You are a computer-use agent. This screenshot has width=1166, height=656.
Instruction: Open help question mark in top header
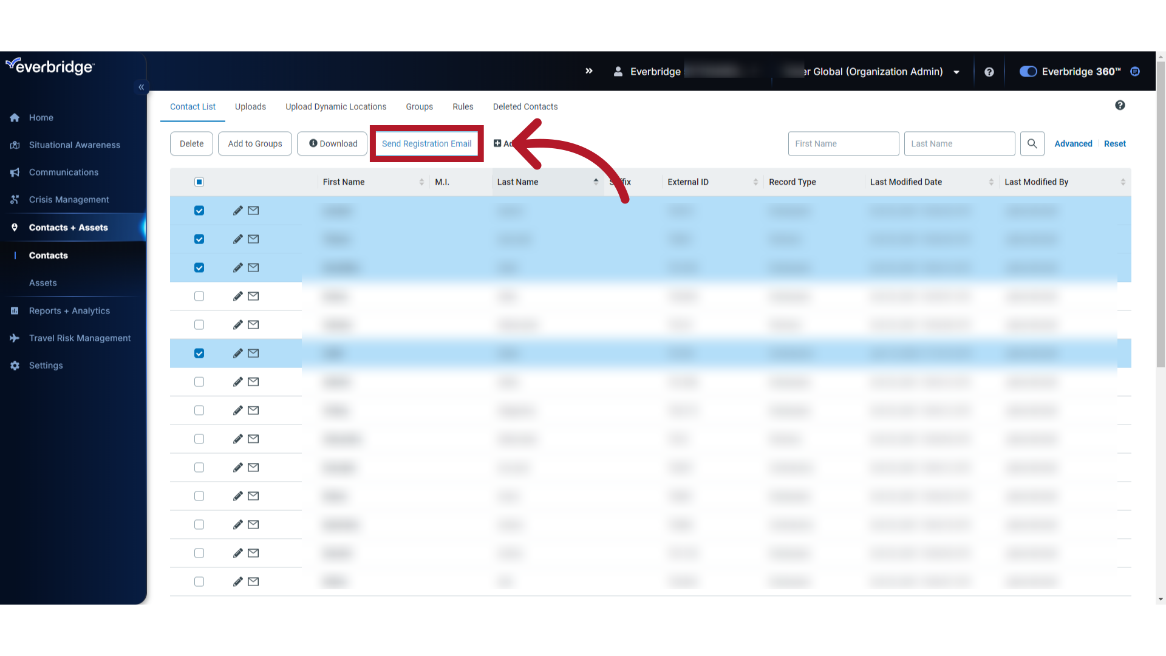989,72
